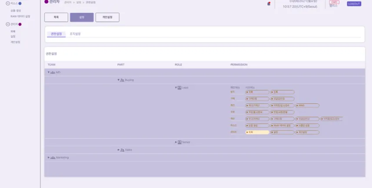Click the 관리자 breadcrumb link
Screen dimensions: 372x188
[x=68, y=2]
